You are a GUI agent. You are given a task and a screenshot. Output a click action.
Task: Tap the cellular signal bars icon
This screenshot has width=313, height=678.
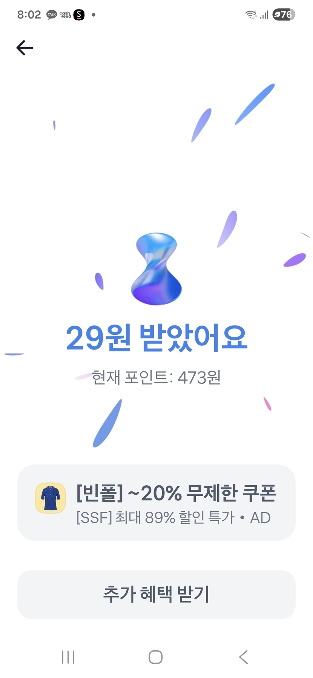coord(264,15)
